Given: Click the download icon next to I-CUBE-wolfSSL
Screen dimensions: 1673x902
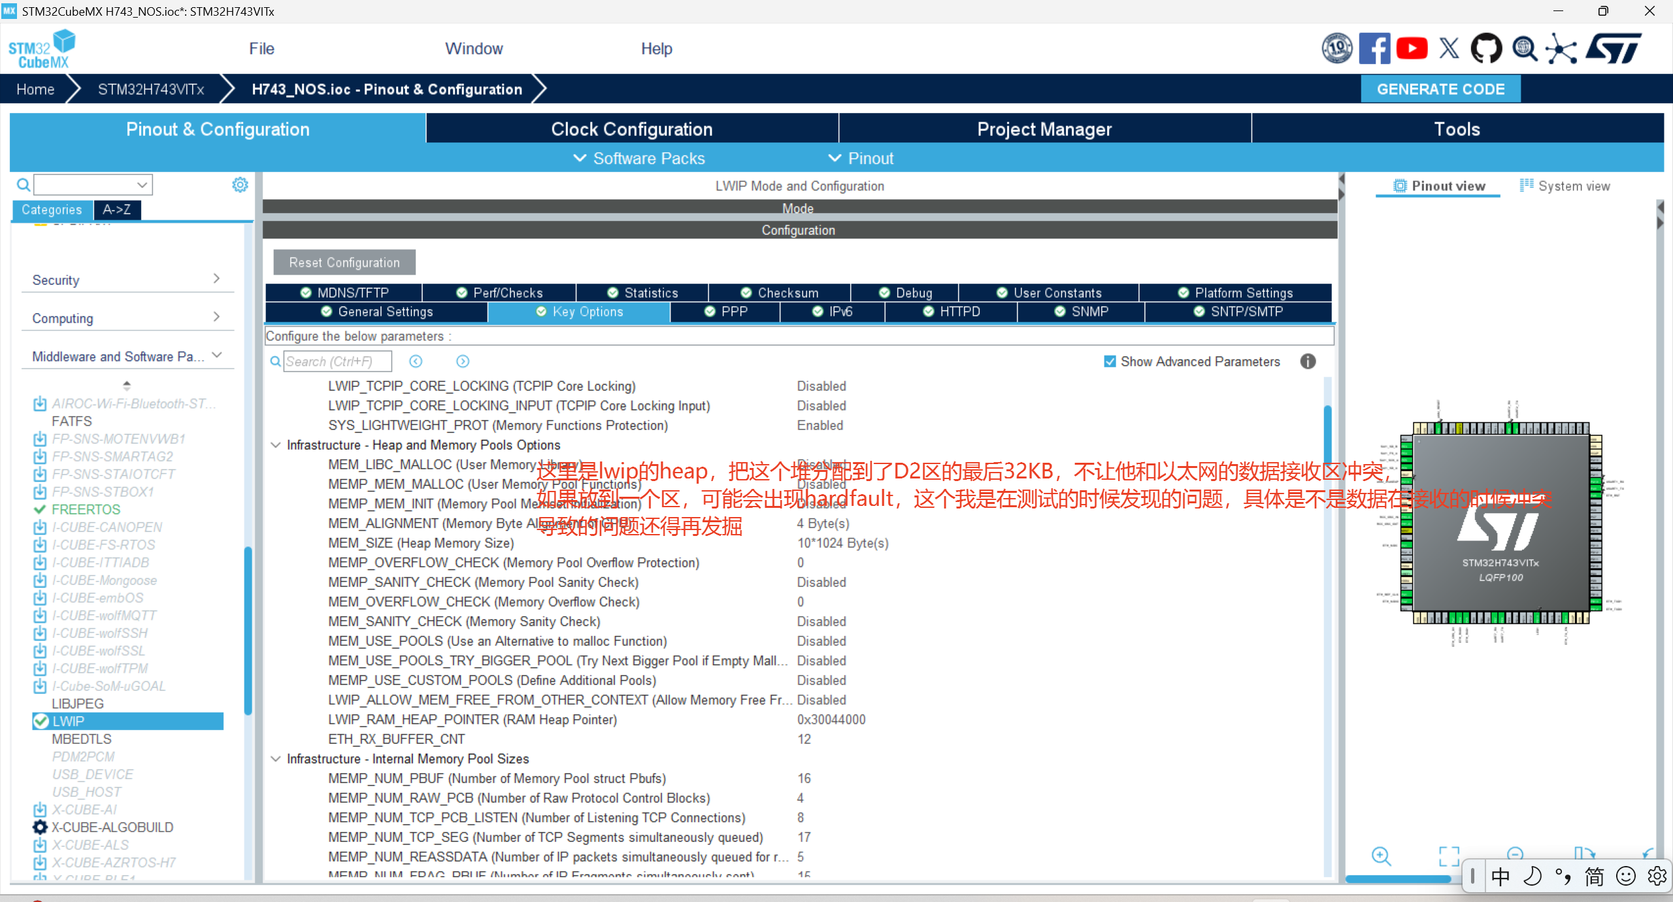Looking at the screenshot, I should click(40, 650).
